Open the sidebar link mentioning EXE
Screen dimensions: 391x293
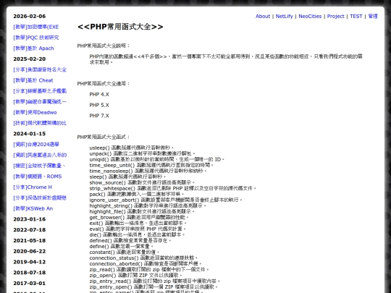pyautogui.click(x=36, y=27)
